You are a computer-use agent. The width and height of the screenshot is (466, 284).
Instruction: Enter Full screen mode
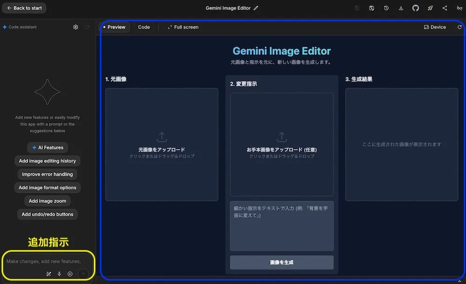(183, 27)
